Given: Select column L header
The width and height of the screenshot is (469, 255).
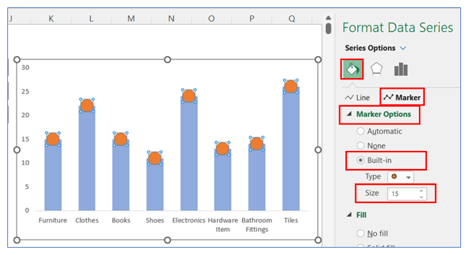Looking at the screenshot, I should point(91,19).
